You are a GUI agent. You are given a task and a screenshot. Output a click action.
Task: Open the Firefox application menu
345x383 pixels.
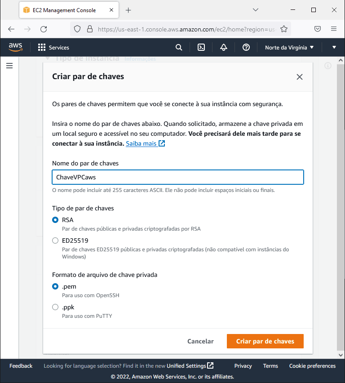(x=334, y=29)
